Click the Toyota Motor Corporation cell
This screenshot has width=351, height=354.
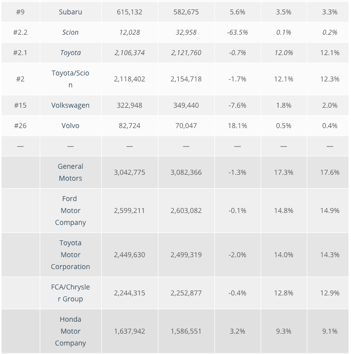[70, 255]
